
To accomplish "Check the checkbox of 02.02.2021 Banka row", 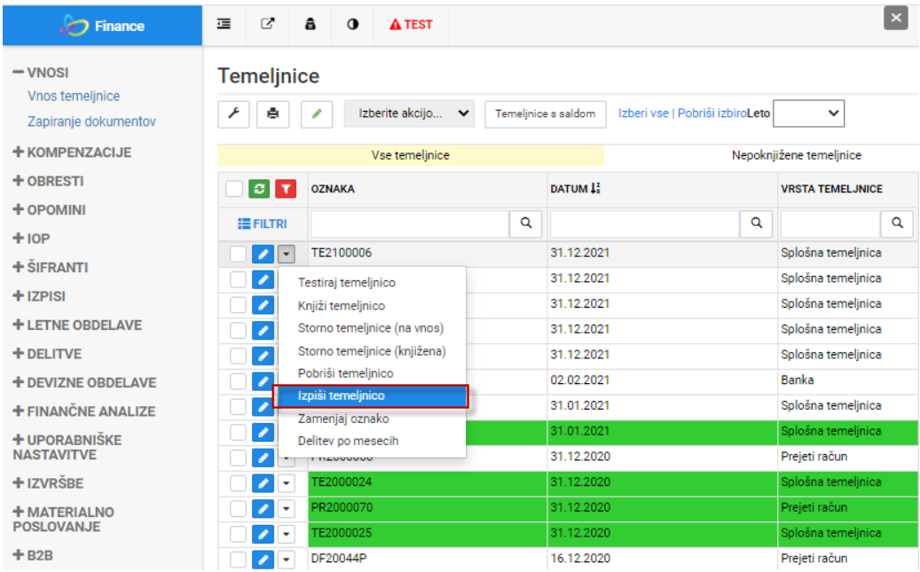I will (238, 381).
